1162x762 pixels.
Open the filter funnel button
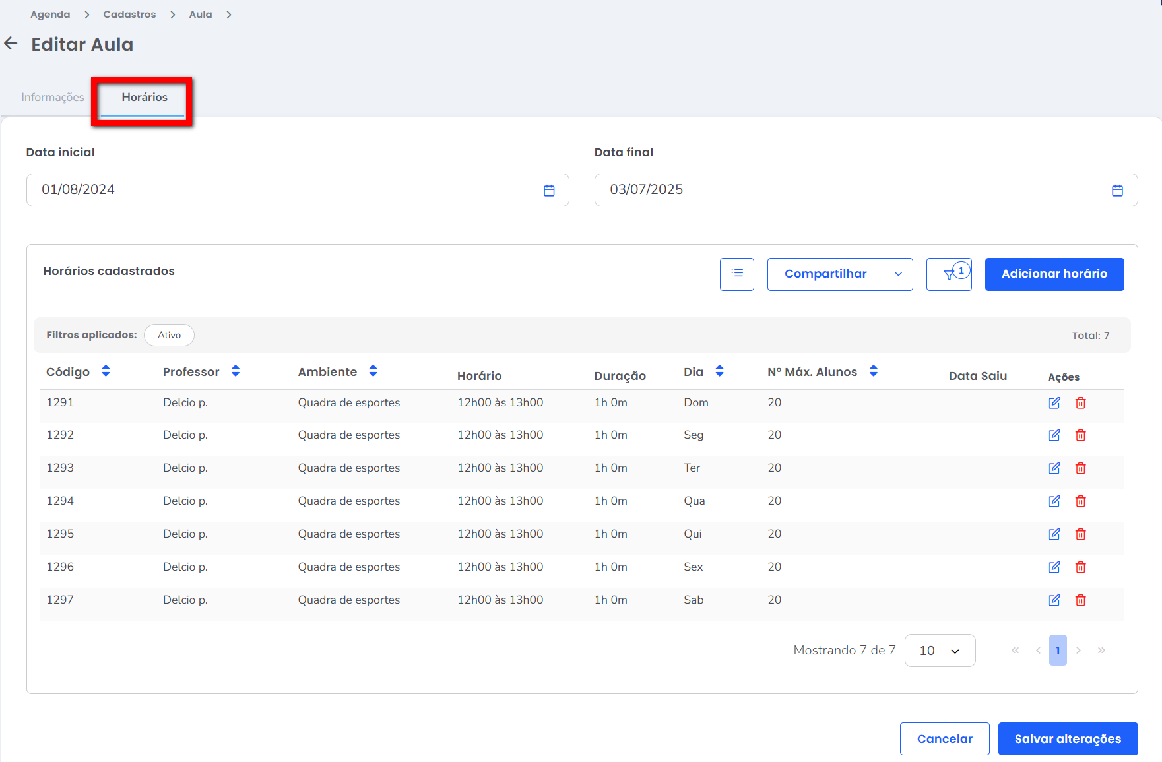(949, 274)
